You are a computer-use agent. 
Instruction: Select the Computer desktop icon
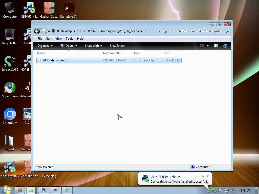point(10,10)
